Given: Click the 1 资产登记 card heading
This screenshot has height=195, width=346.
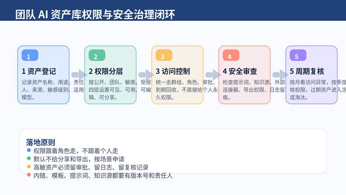Looking at the screenshot, I should click(39, 71).
